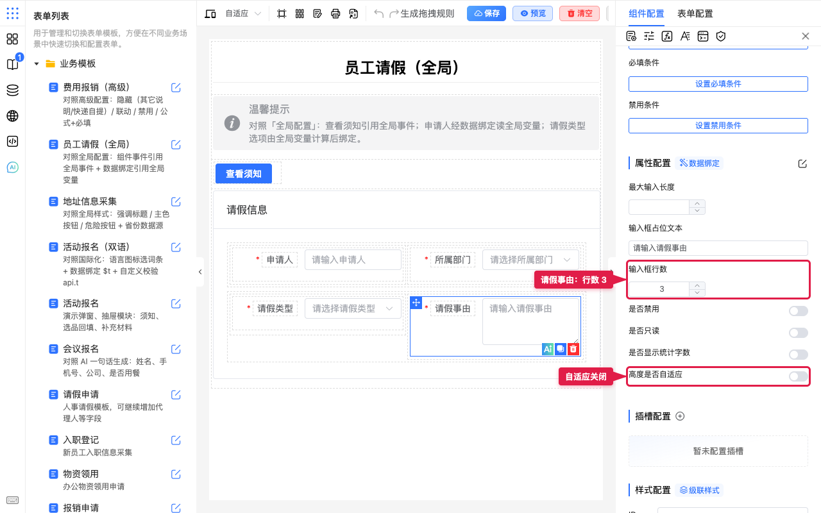
Task: Switch to the 表单配置 tab
Action: tap(695, 13)
